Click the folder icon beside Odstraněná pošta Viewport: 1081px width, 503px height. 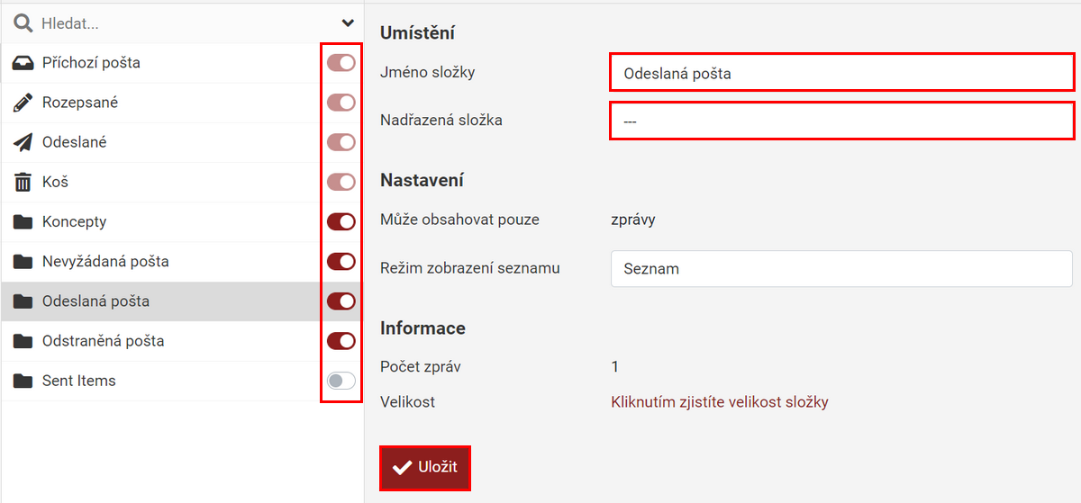click(x=23, y=341)
